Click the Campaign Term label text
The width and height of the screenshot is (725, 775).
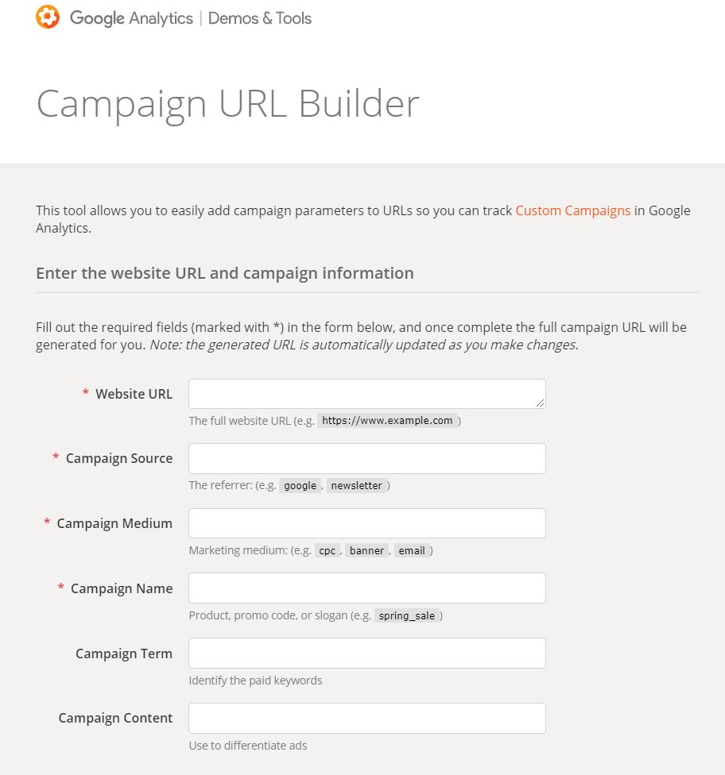[x=124, y=654]
